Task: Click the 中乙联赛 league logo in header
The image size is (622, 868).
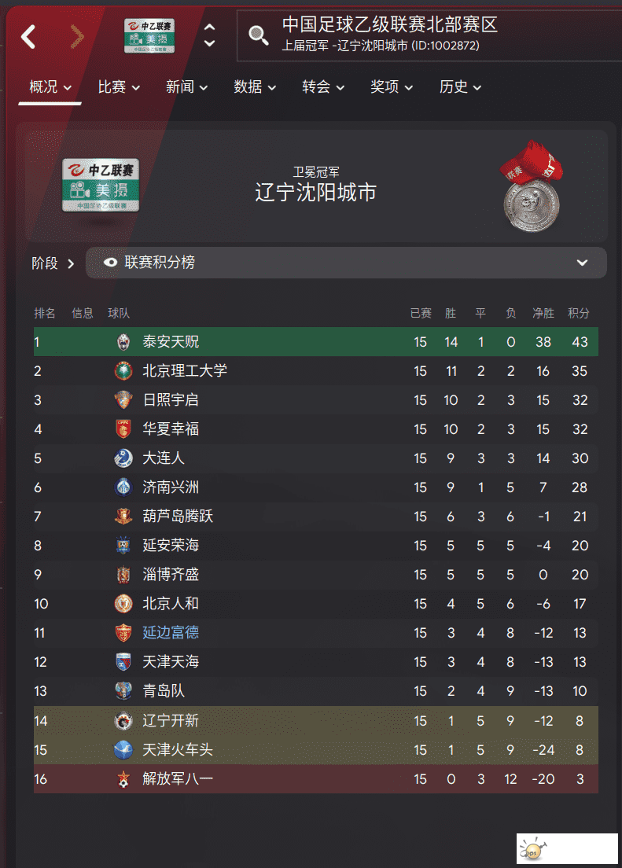Action: pyautogui.click(x=149, y=35)
